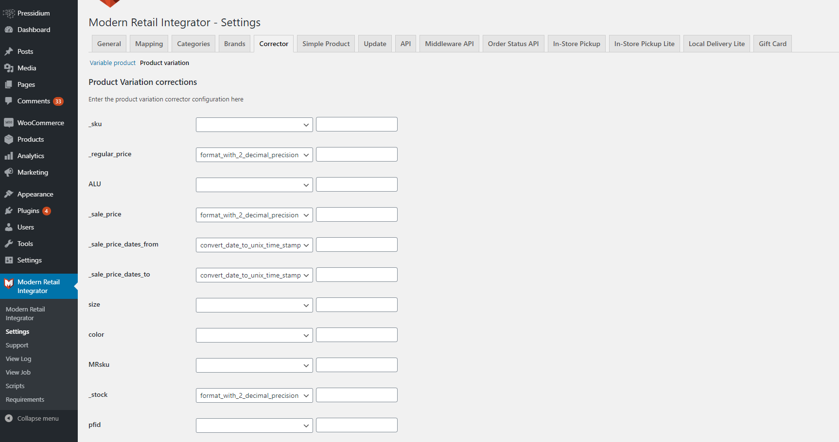Open the In-Store Pickup Lite tab
Viewport: 839px width, 442px height.
(x=645, y=44)
